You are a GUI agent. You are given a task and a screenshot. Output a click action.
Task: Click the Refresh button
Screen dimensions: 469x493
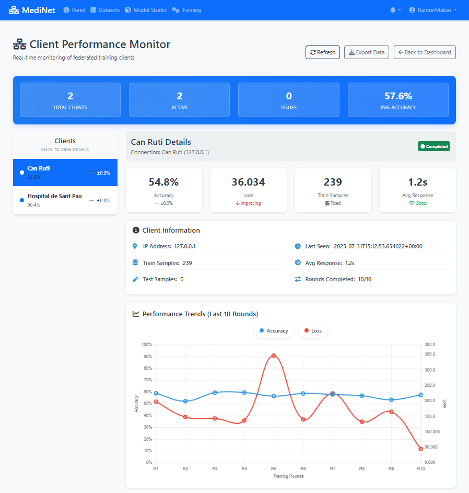[x=322, y=52]
